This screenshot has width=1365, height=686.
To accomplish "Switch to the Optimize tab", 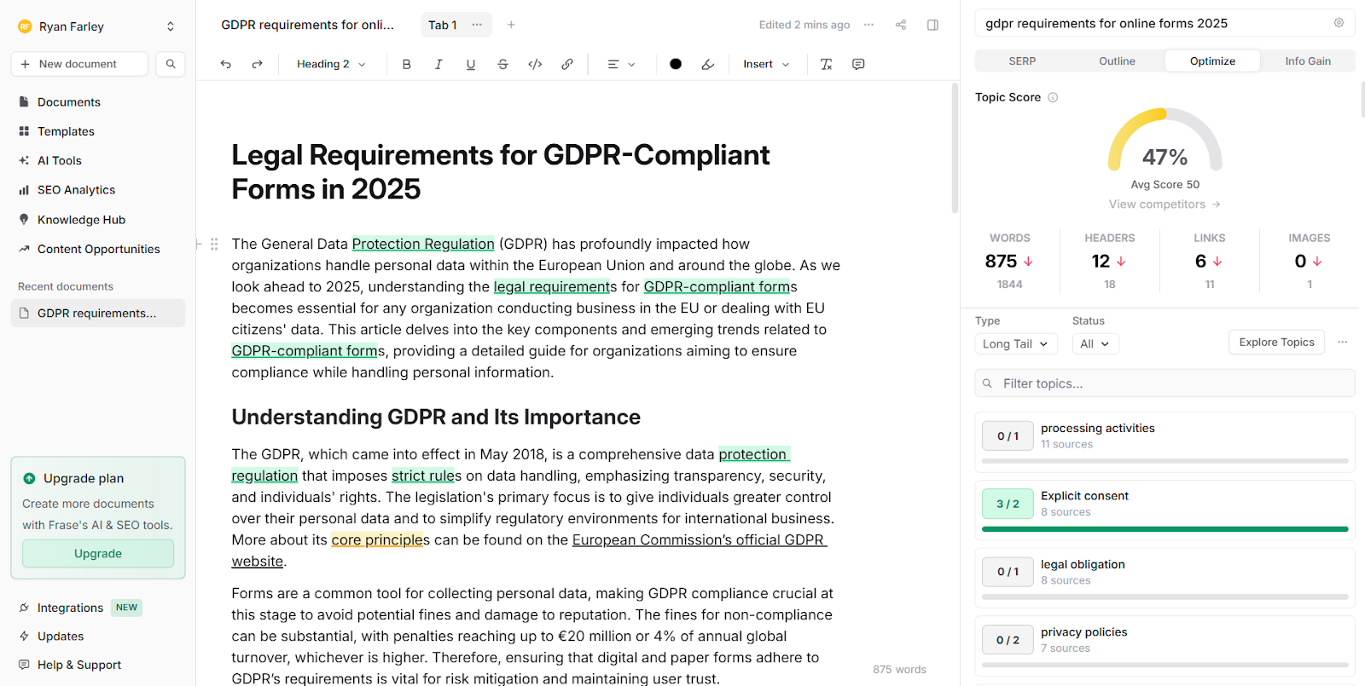I will click(1212, 61).
